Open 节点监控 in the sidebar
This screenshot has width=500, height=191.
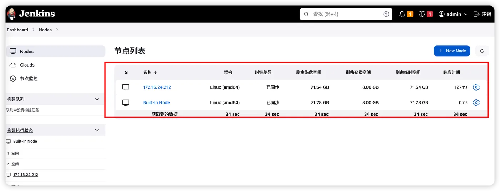point(56,79)
